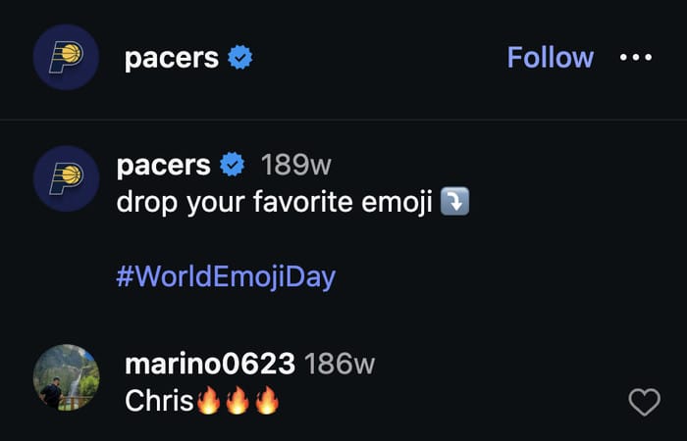Click the caption text "drop your favorite emoji"
Viewport: 687px width, 441px height.
275,203
